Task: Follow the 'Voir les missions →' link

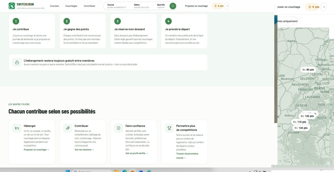Action: click(84, 150)
